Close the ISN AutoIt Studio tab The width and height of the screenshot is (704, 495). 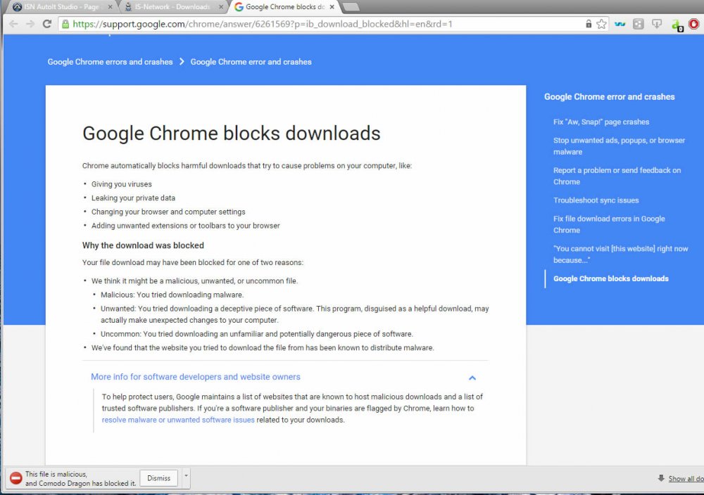pyautogui.click(x=110, y=7)
